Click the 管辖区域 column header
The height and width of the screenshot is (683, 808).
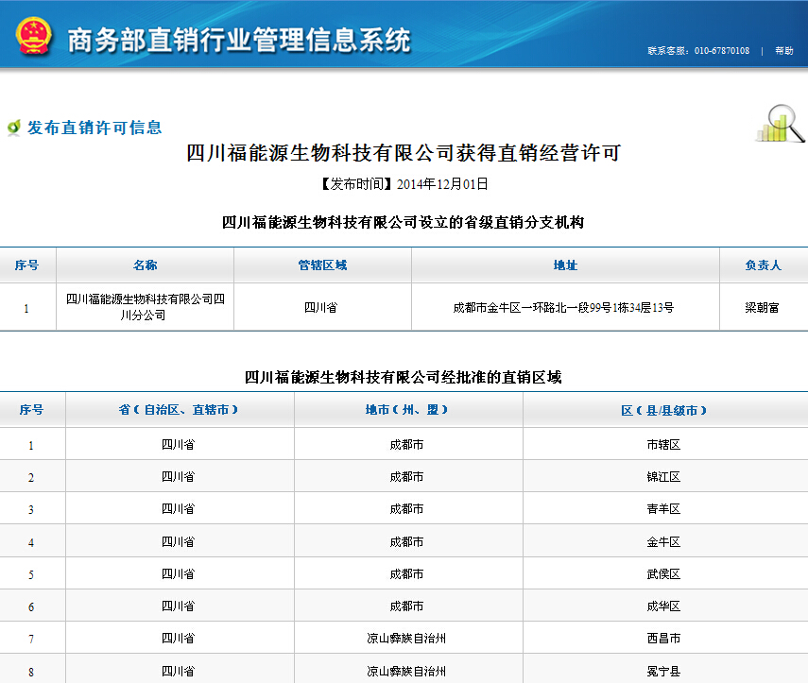click(322, 265)
